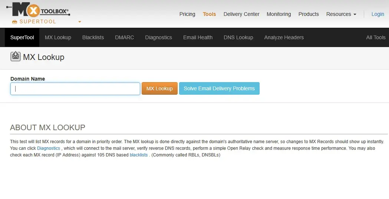
Task: Click the MX Lookup page title text
Action: tap(44, 57)
